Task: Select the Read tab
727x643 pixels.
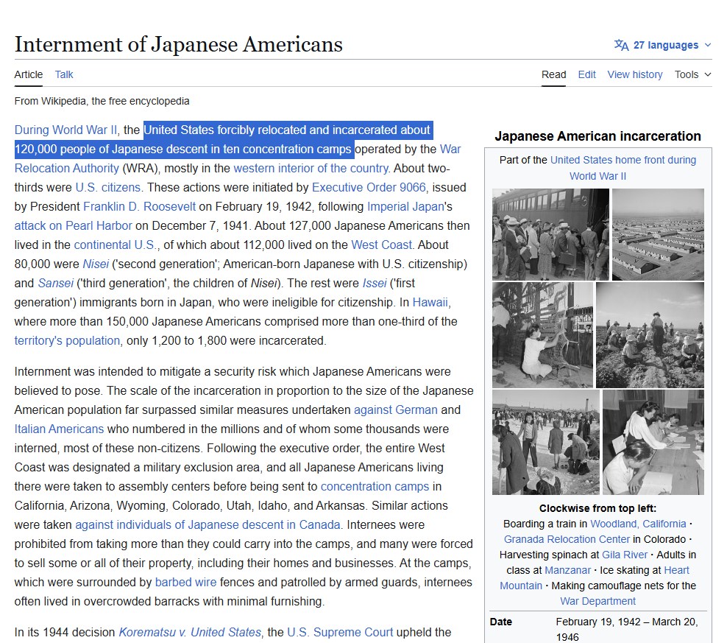Action: [x=553, y=74]
